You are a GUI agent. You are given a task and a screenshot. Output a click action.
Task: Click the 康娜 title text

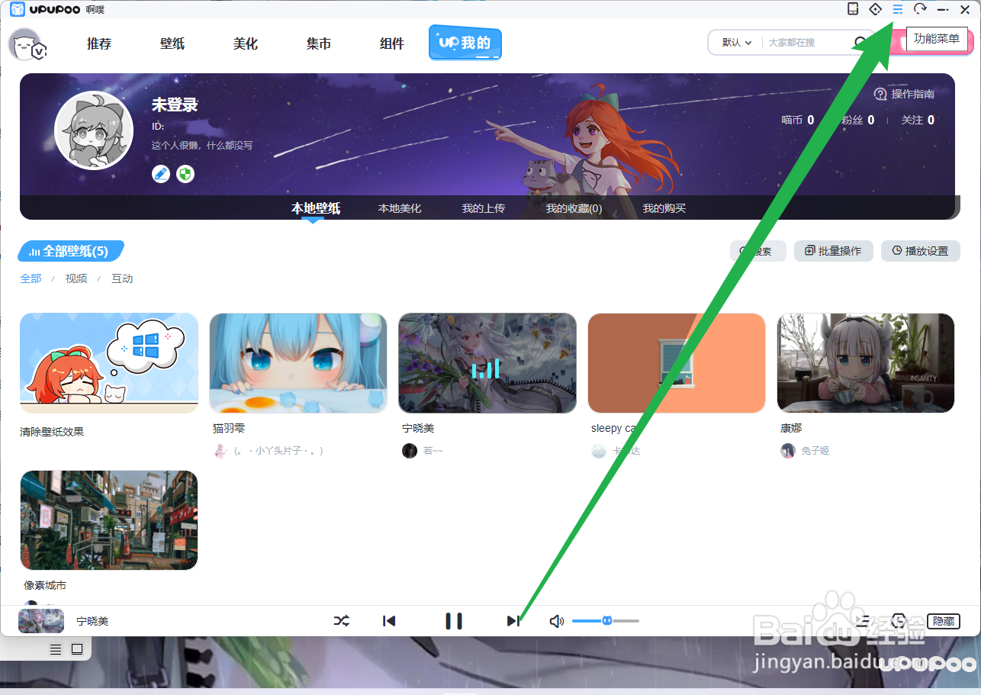[x=791, y=429]
